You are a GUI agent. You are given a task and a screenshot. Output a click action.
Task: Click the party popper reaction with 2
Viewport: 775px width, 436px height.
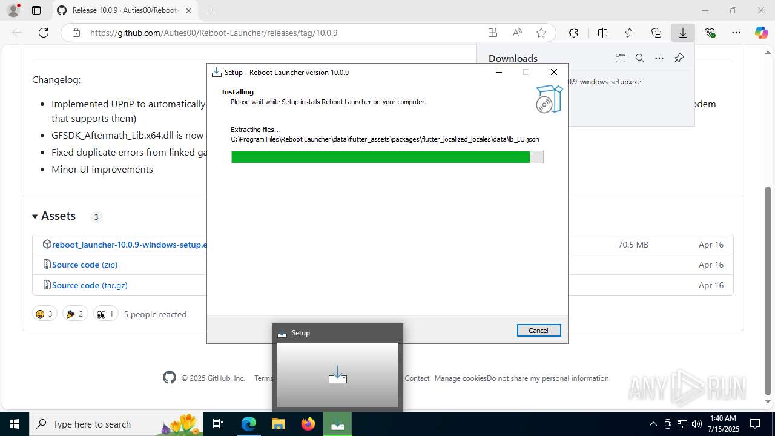75,314
